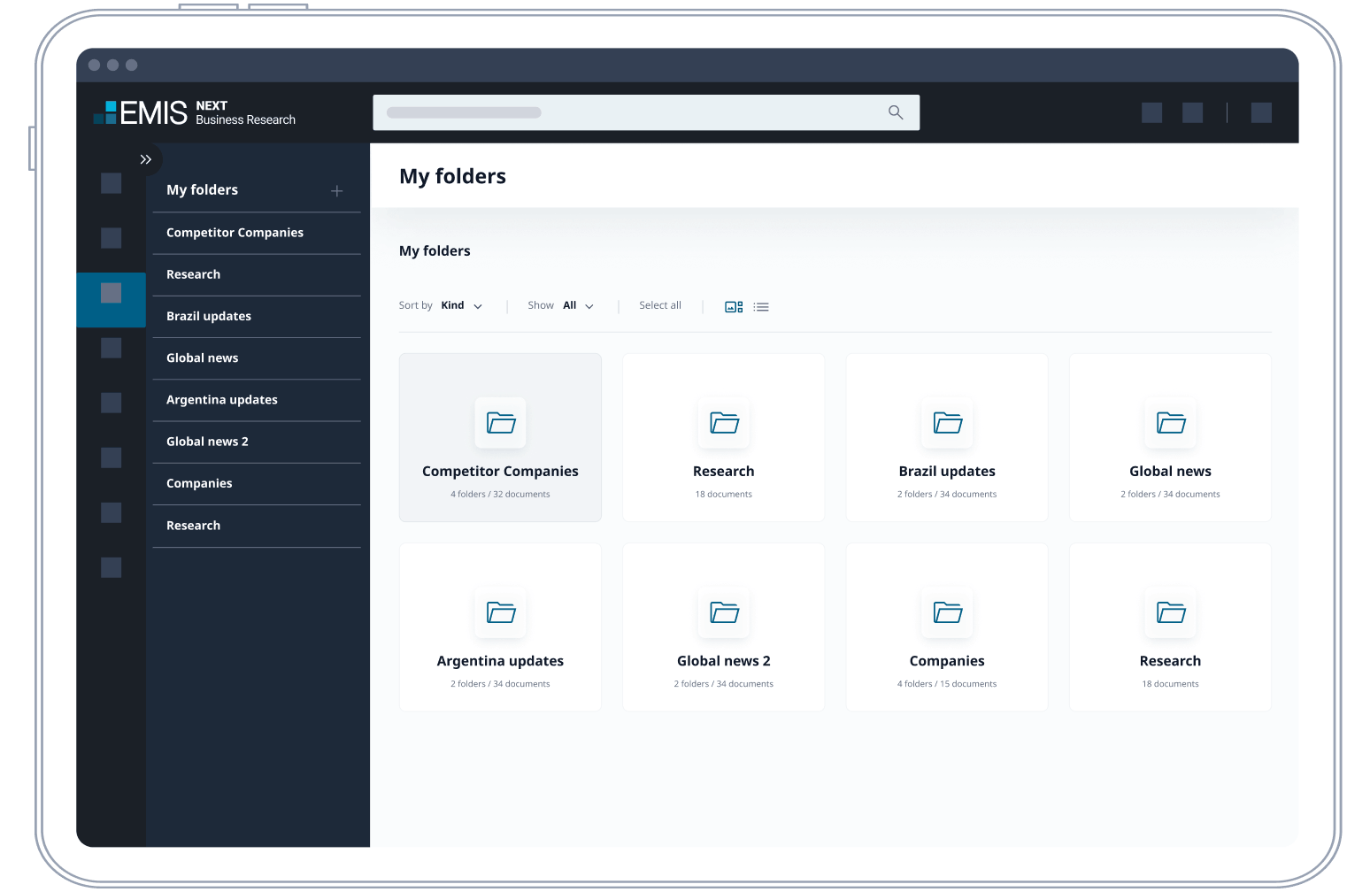Expand sidebar with double-chevron icon
The width and height of the screenshot is (1370, 892).
pyautogui.click(x=146, y=159)
